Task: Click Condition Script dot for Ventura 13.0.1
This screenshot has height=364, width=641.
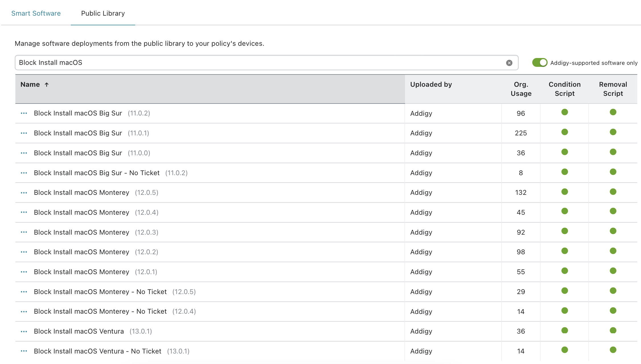Action: click(564, 330)
